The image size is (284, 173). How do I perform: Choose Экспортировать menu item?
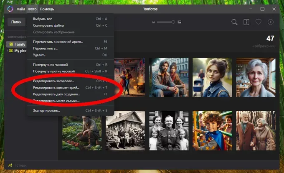[70, 110]
